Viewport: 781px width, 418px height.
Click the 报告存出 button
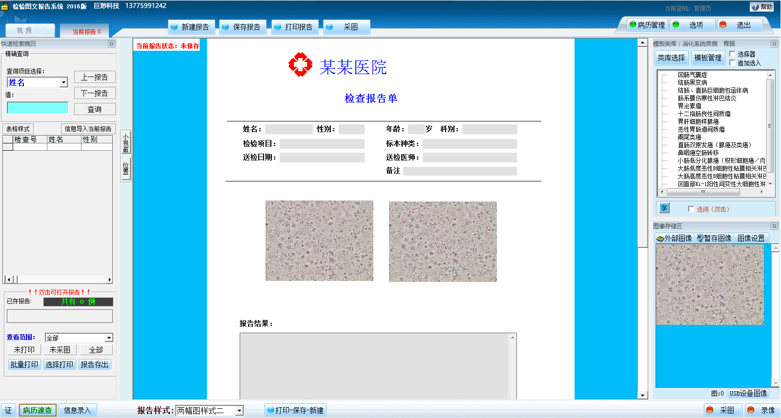point(95,364)
